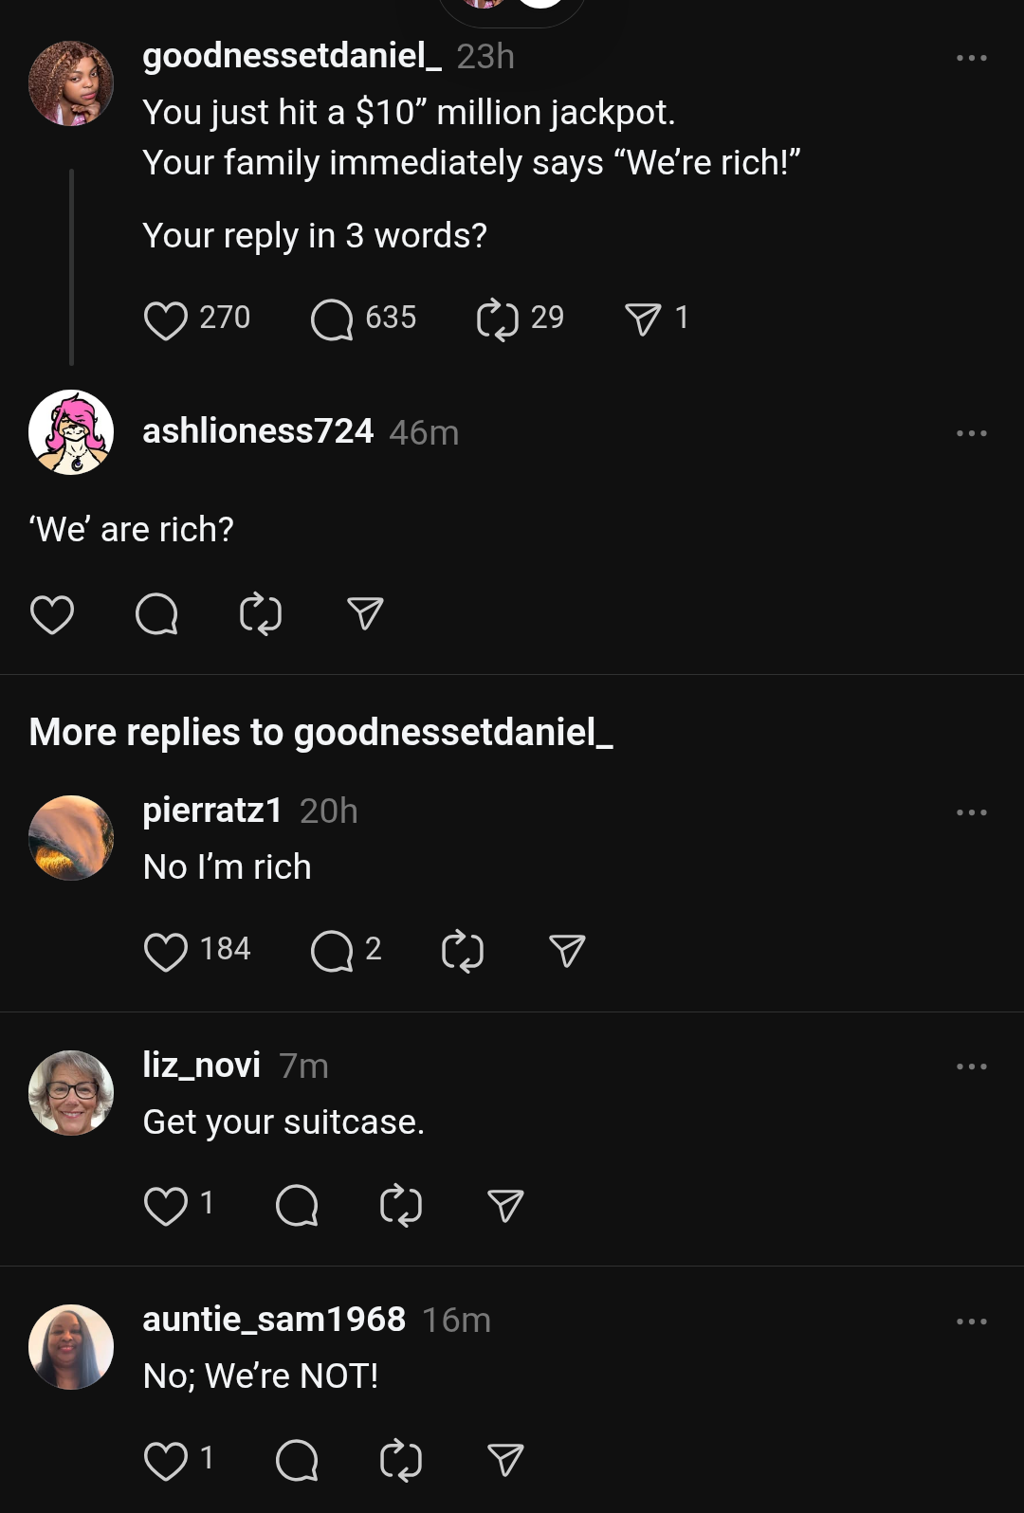Open auntie_sam1968's profile via username
1024x1513 pixels.
coord(274,1319)
